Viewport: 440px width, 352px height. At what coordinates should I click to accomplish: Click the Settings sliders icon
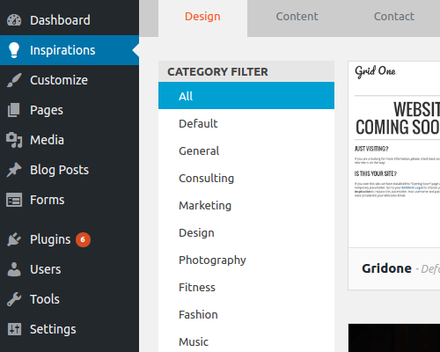[x=14, y=329]
